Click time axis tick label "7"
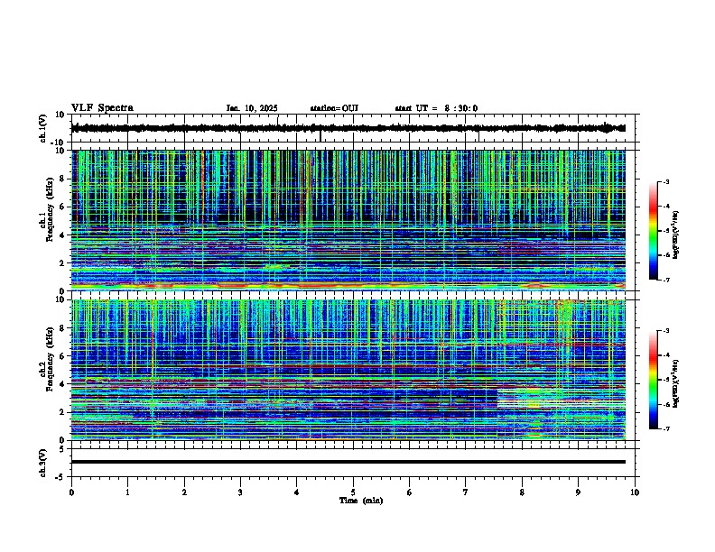The width and height of the screenshot is (715, 552). [466, 492]
